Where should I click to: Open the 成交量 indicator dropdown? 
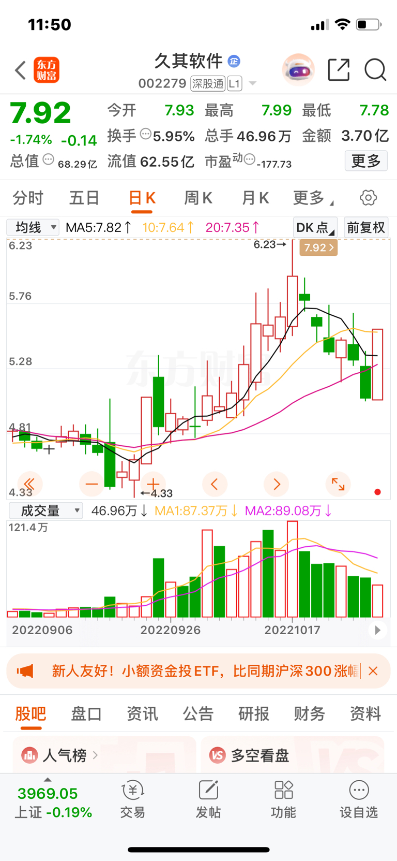[x=46, y=511]
